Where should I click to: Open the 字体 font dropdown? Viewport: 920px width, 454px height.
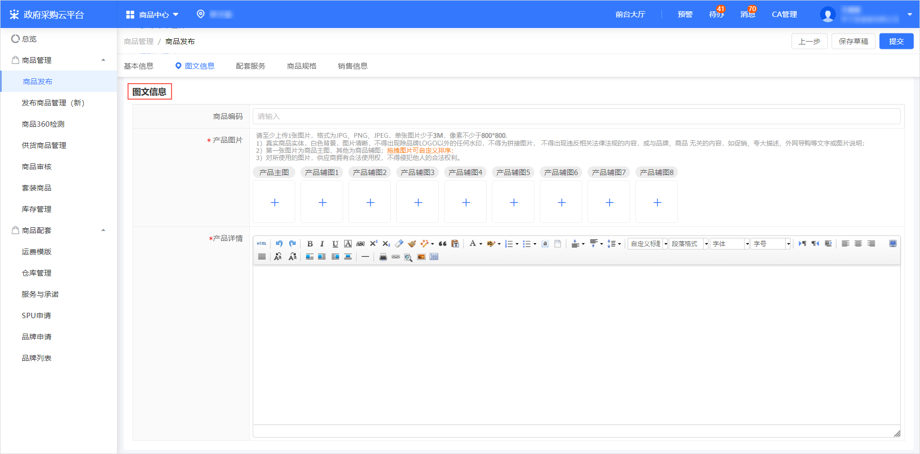point(730,244)
